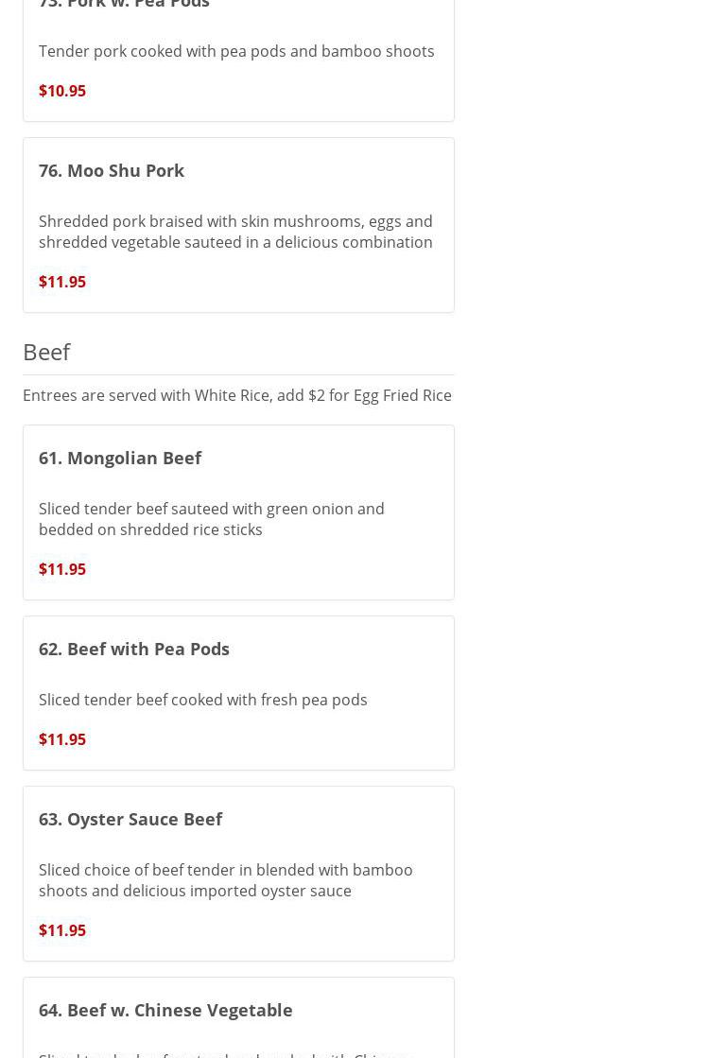Tap the $11.95 price for Oyster Sauce Beef
This screenshot has height=1058, width=728.
(x=62, y=930)
